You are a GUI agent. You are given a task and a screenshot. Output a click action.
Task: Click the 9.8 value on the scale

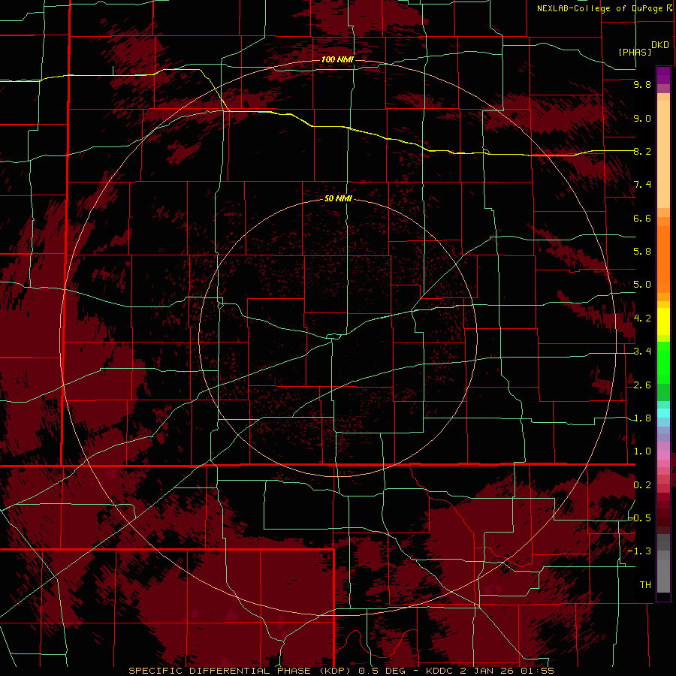click(x=642, y=84)
